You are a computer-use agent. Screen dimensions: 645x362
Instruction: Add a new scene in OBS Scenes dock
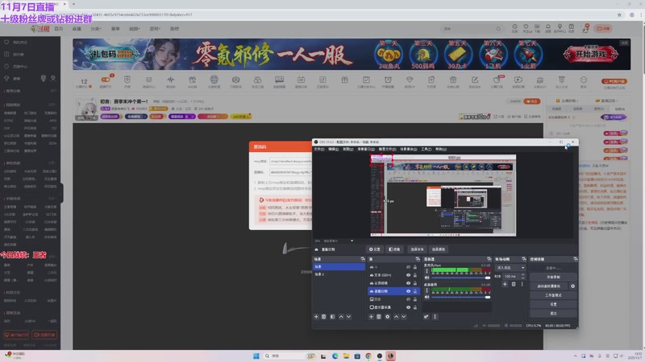click(x=316, y=317)
